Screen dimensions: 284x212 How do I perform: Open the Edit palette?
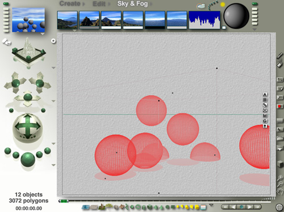[x=99, y=3]
